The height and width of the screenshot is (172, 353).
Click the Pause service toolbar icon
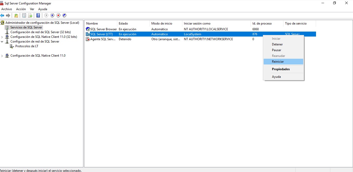pyautogui.click(x=52, y=15)
